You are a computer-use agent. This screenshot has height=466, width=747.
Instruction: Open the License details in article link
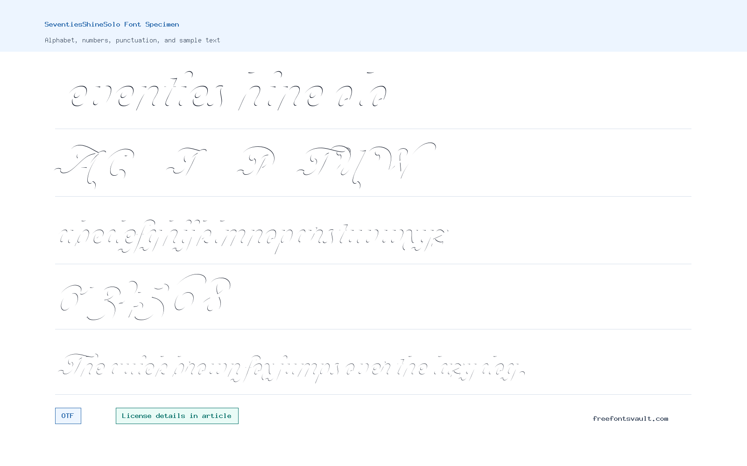177,416
